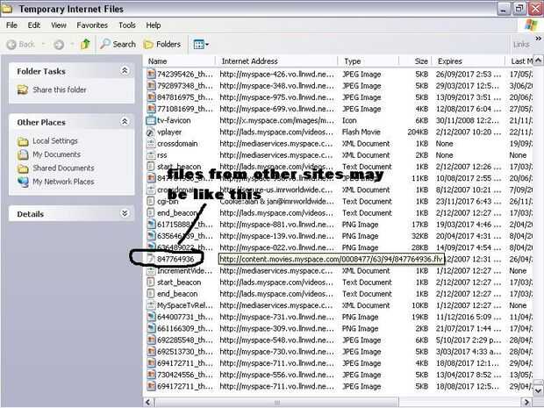Open the File menu

(x=11, y=25)
